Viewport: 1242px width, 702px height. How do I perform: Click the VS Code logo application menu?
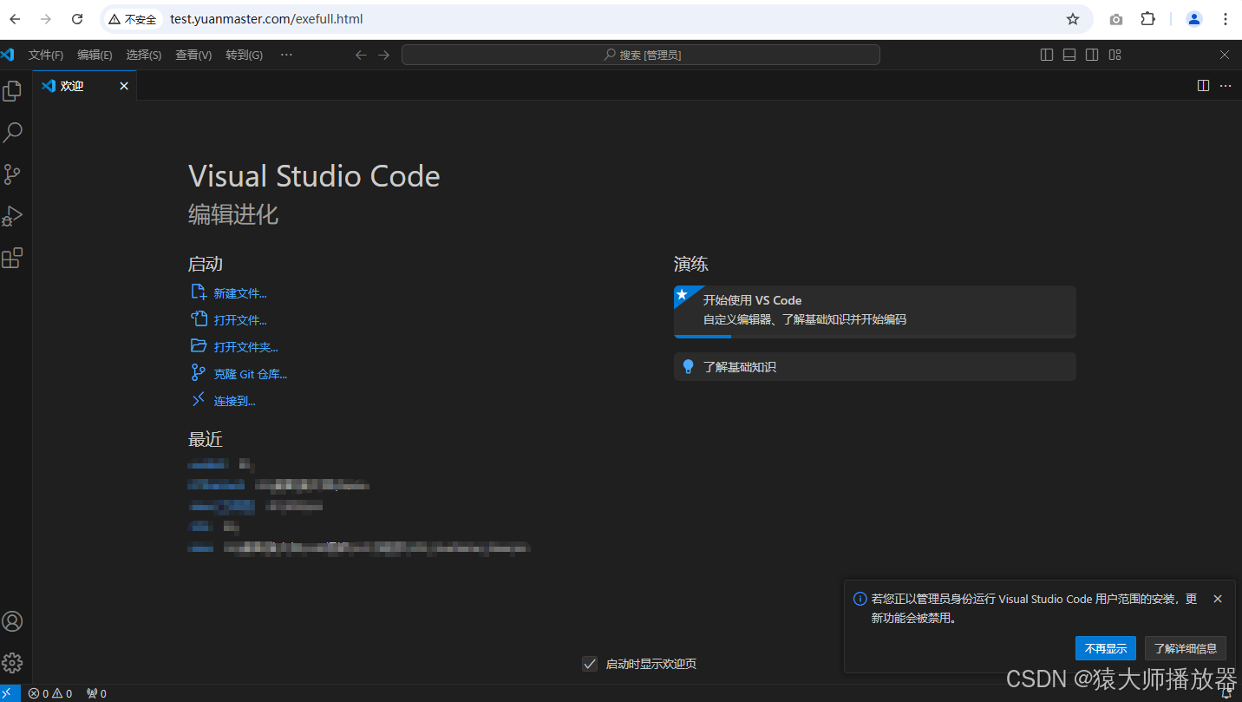click(8, 55)
